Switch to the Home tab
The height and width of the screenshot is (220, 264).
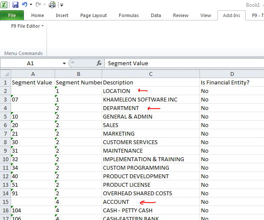[38, 15]
